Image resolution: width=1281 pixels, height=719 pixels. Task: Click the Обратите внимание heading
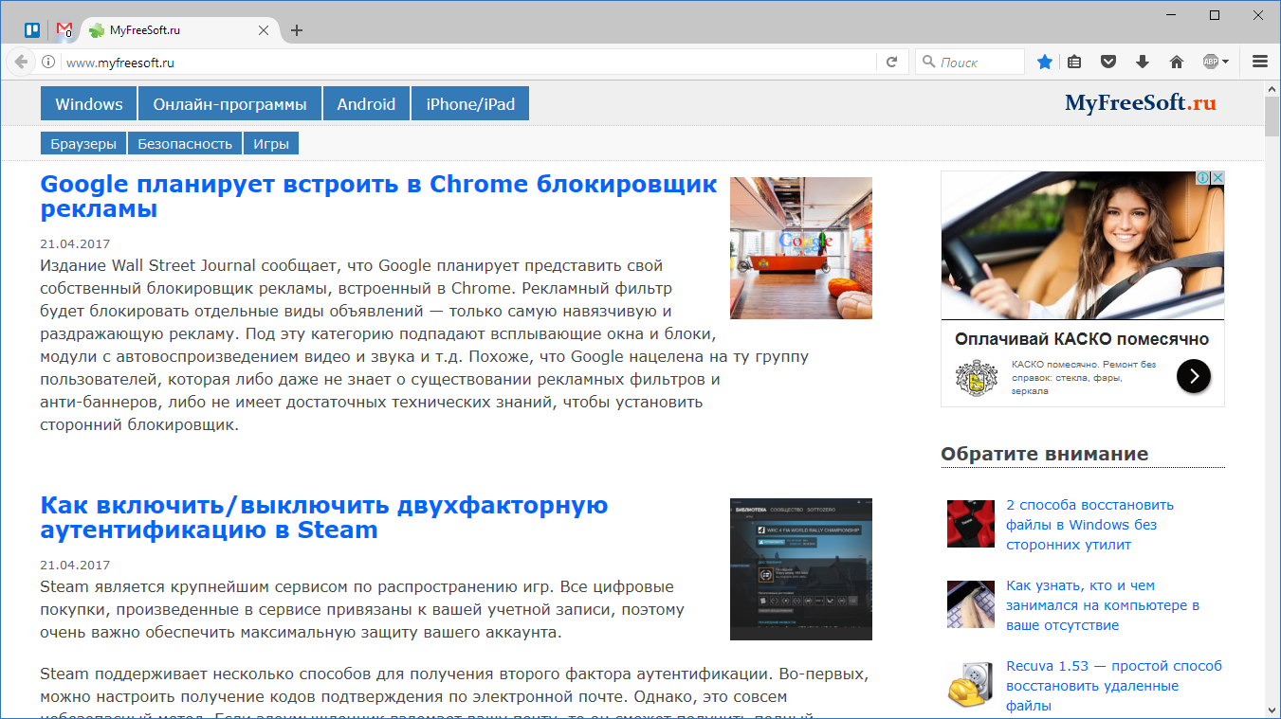(x=1044, y=454)
